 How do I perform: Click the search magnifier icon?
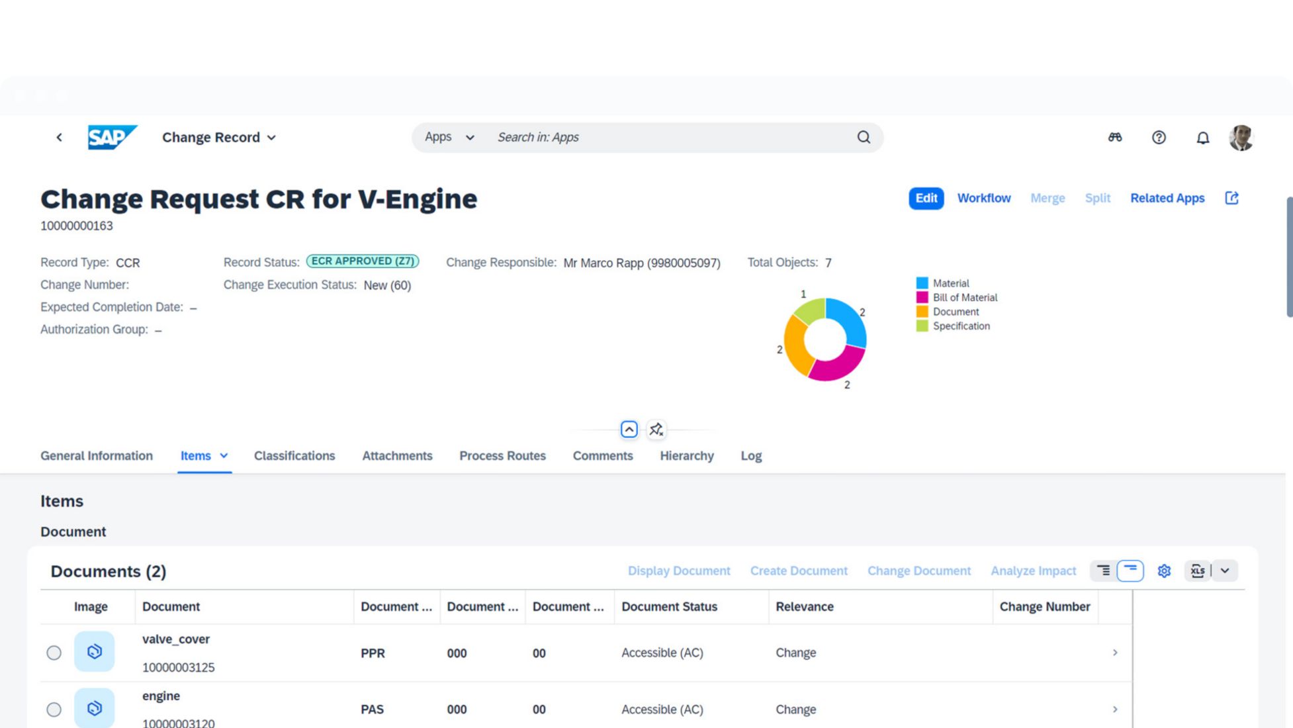pyautogui.click(x=864, y=137)
